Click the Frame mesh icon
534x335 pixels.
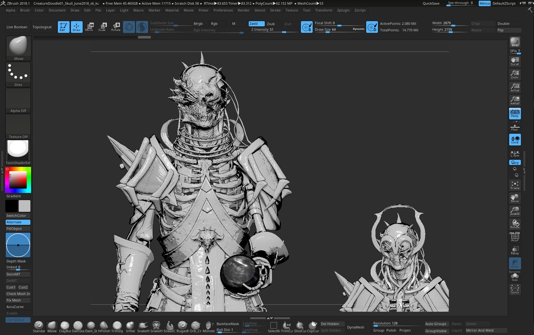coord(515,185)
